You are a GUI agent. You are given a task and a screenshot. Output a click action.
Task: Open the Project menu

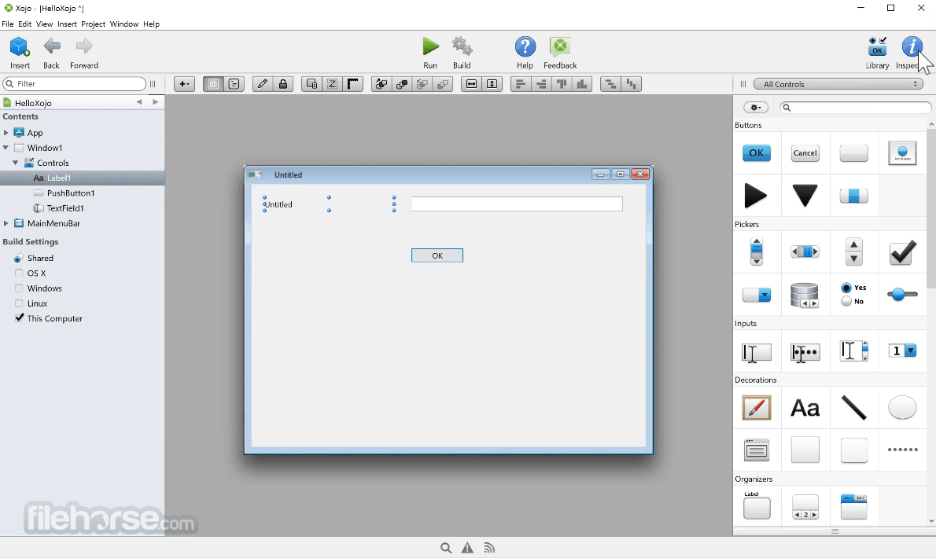[x=93, y=24]
